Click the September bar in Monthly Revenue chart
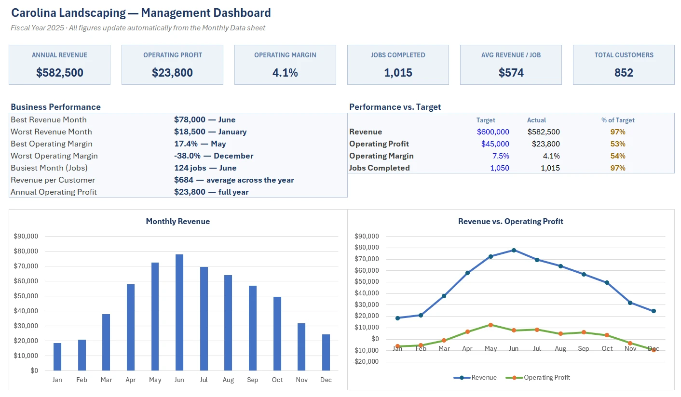681x397 pixels. (253, 328)
